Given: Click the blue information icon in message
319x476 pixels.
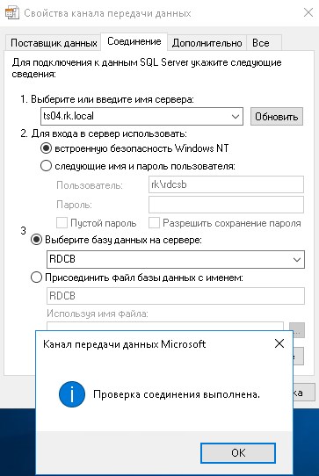Looking at the screenshot, I should tap(72, 394).
